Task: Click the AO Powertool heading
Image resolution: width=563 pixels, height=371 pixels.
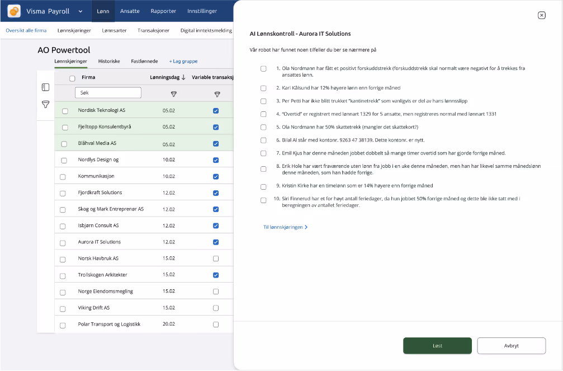Action: pos(64,50)
